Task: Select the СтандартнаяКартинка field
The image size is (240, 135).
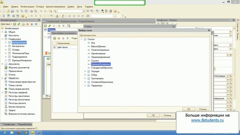Action: point(102,68)
